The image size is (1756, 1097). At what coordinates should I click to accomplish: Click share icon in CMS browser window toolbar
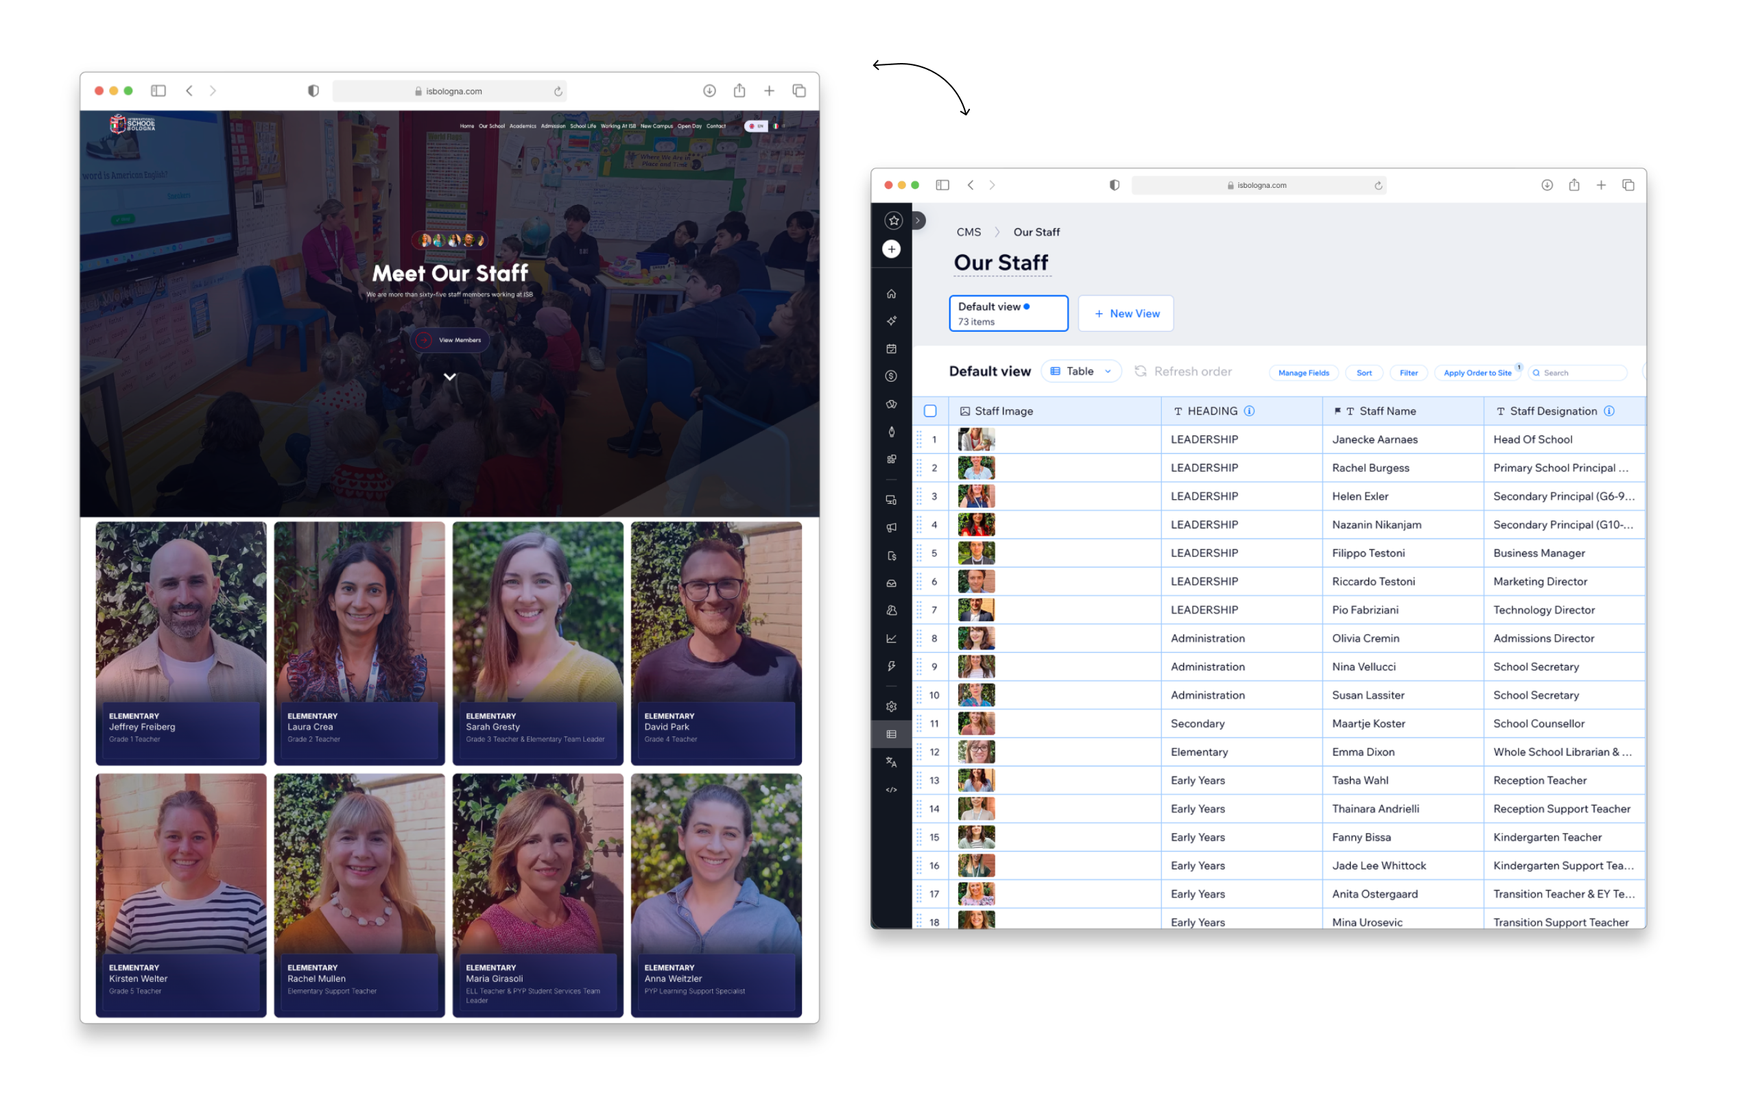tap(1574, 185)
